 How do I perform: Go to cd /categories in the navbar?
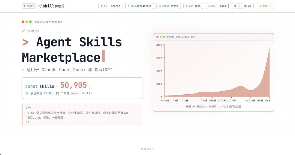tap(140, 6)
